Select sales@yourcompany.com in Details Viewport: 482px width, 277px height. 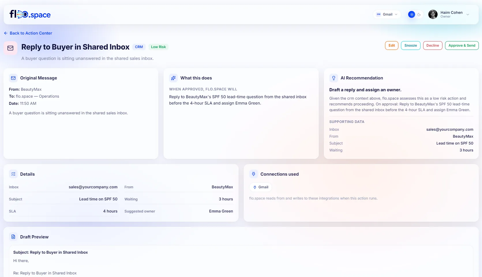(93, 187)
